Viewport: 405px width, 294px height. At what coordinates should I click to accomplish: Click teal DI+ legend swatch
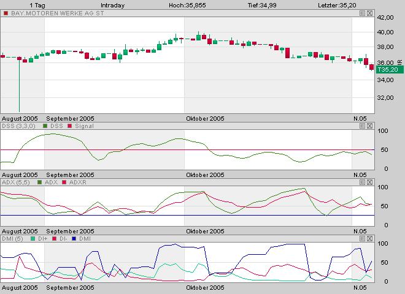tap(33, 238)
